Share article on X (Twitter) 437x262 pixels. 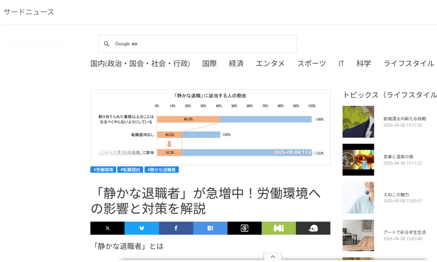[108, 228]
